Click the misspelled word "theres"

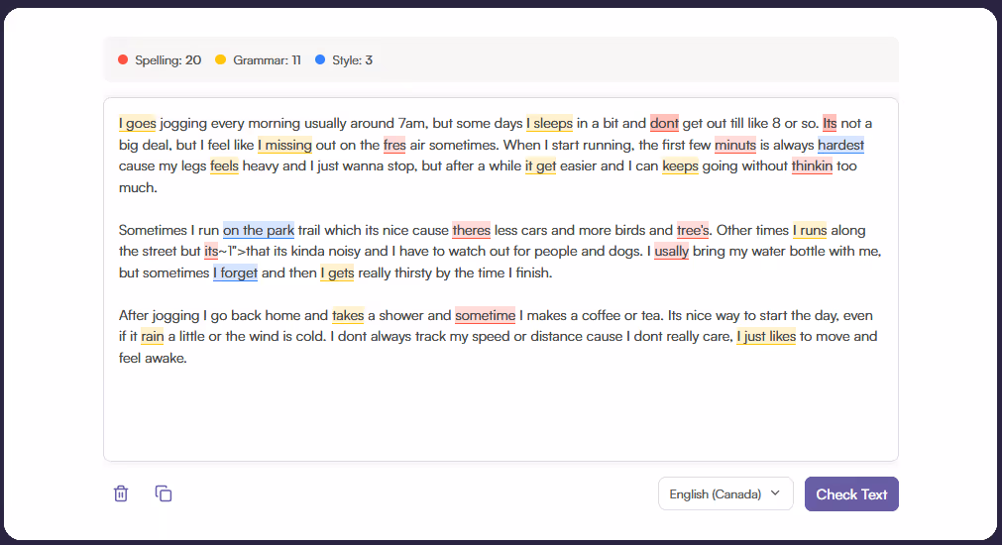[x=472, y=230]
